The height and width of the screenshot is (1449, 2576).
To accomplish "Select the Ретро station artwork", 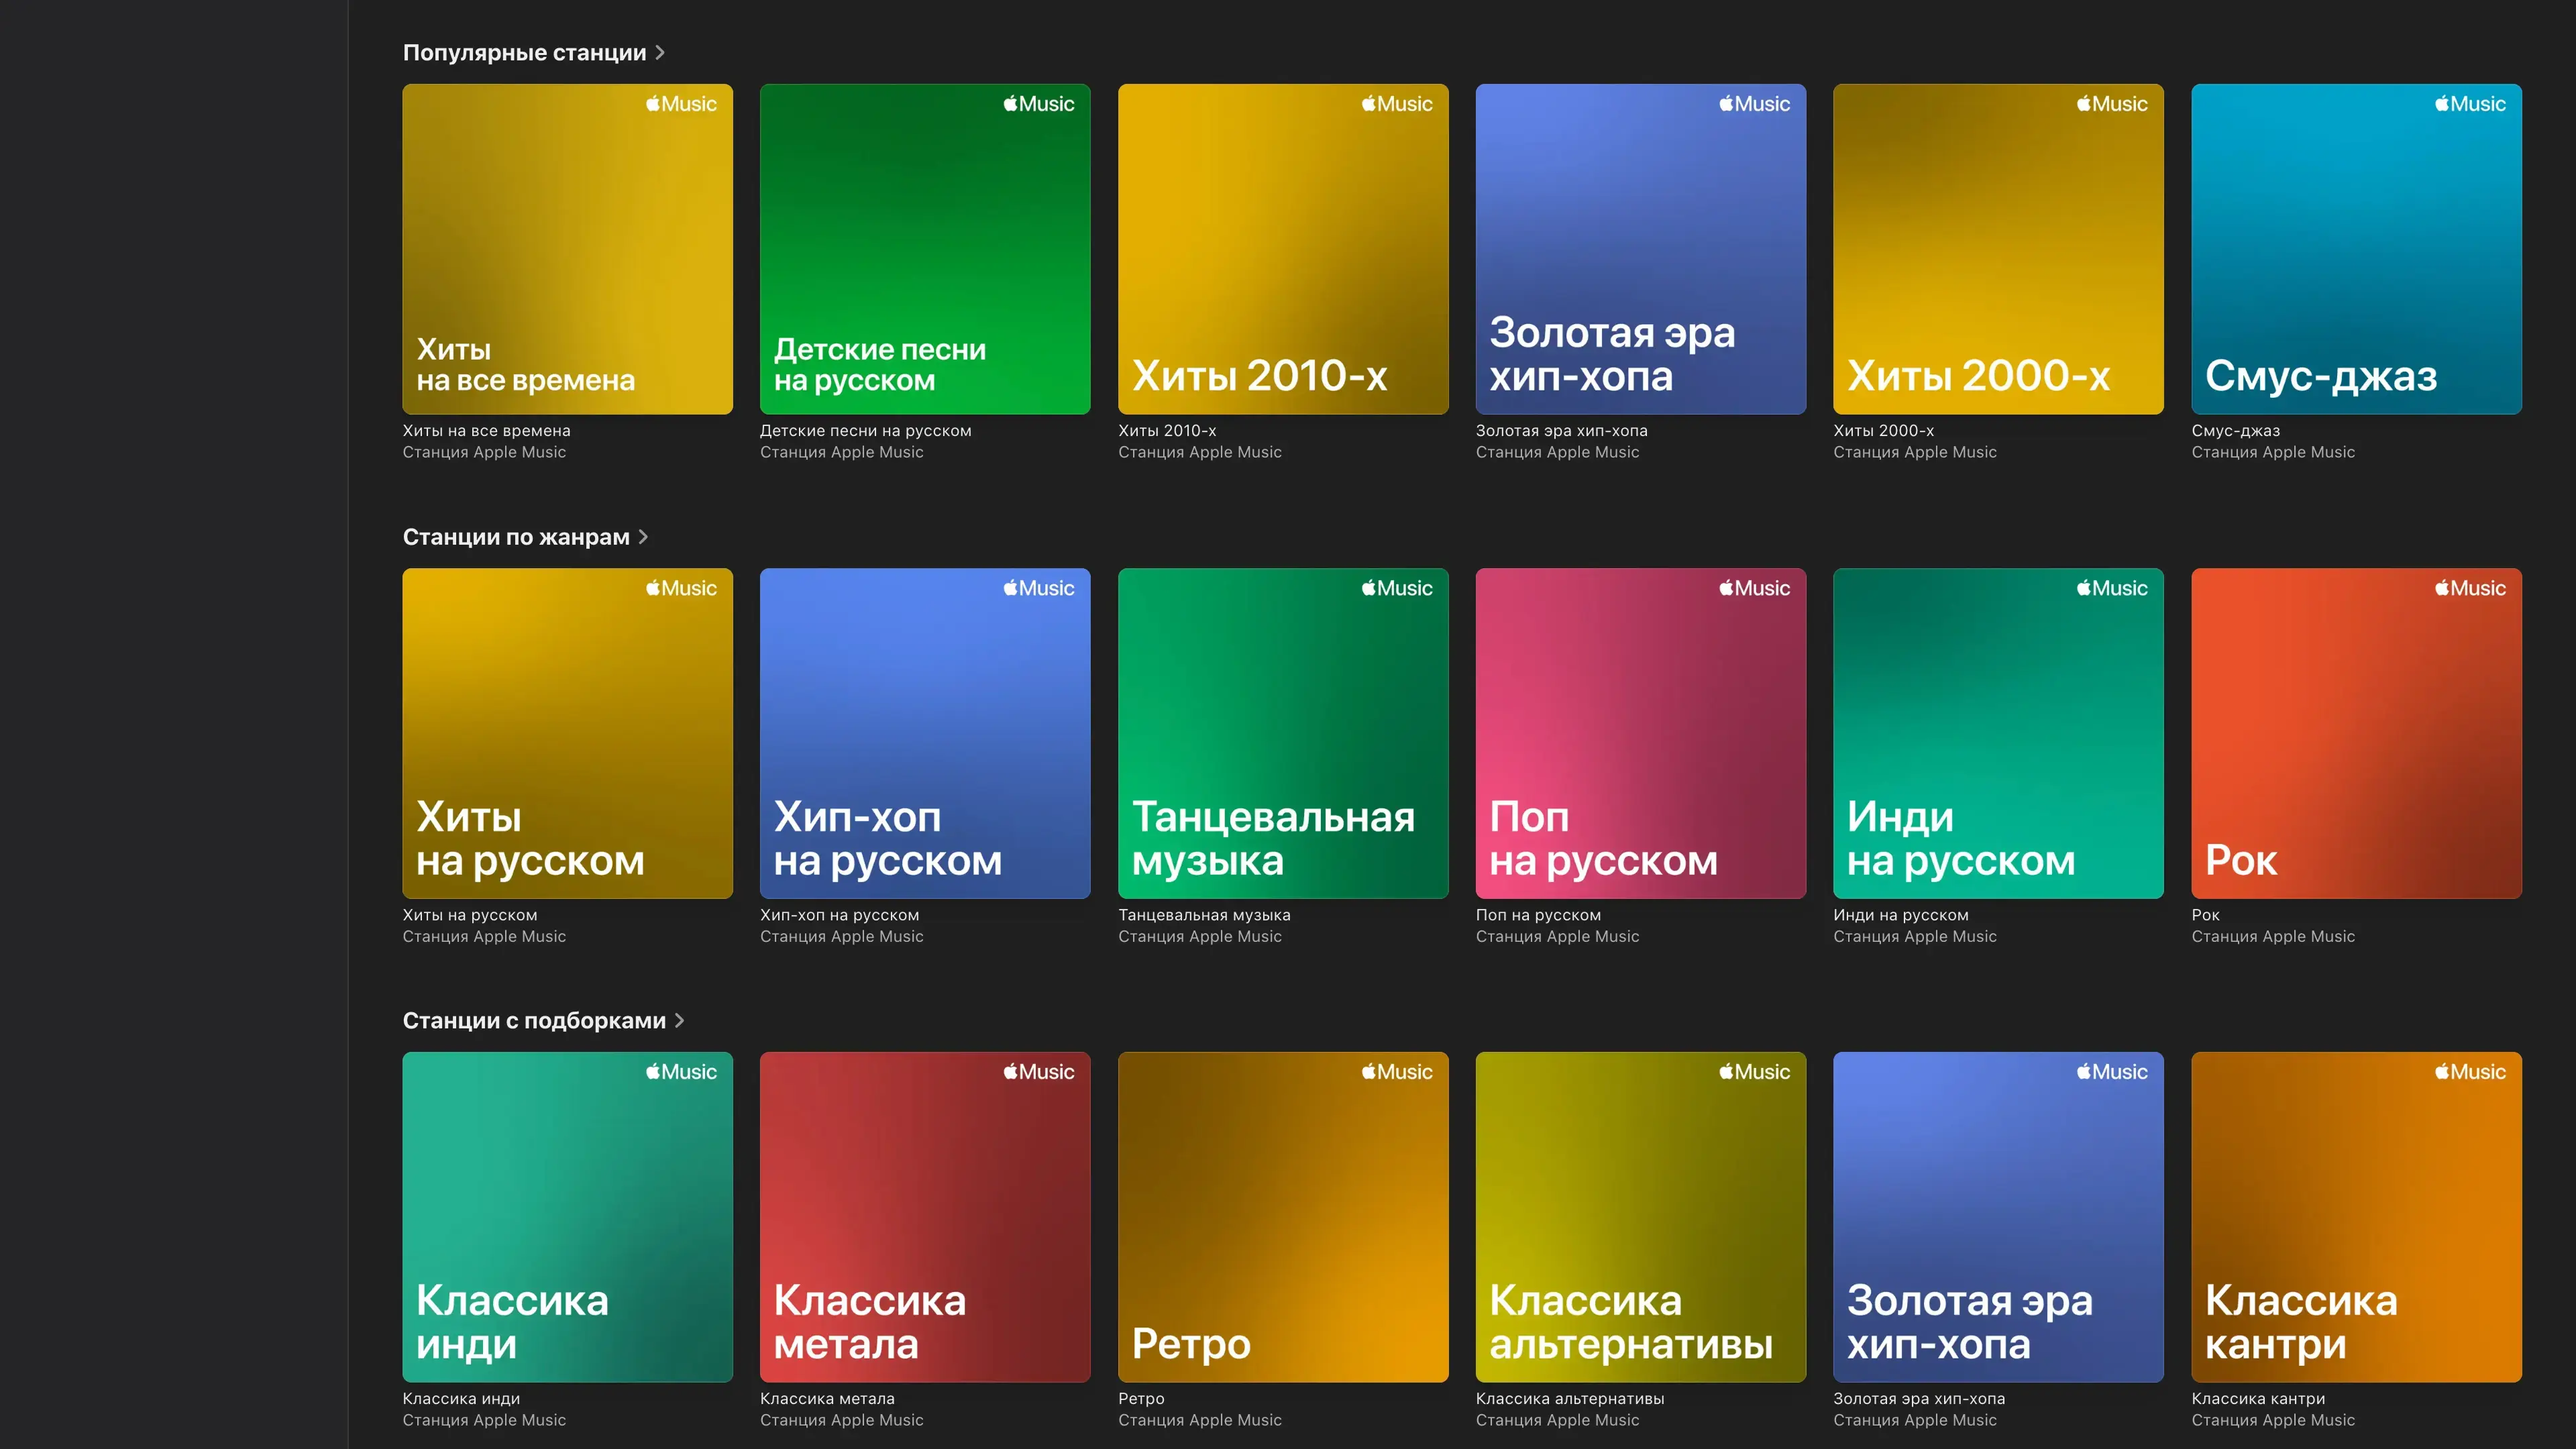I will click(1282, 1217).
